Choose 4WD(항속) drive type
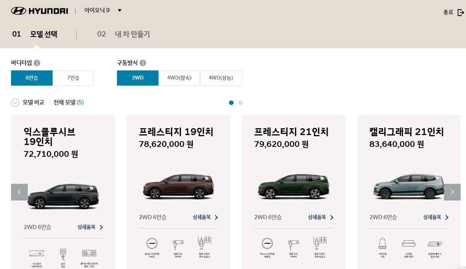 click(179, 78)
